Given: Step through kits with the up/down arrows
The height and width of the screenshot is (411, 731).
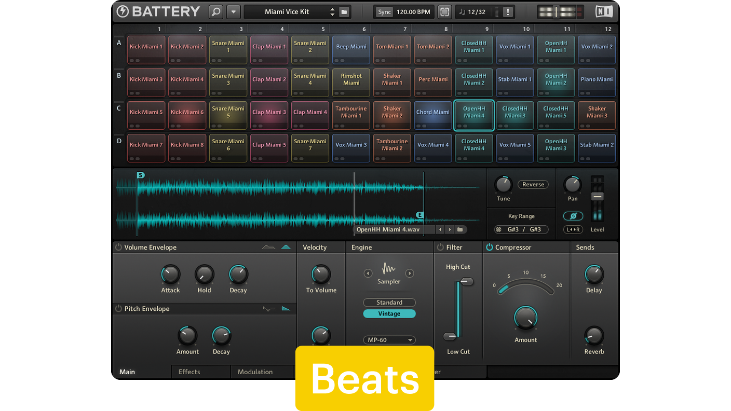Looking at the screenshot, I should coord(332,11).
